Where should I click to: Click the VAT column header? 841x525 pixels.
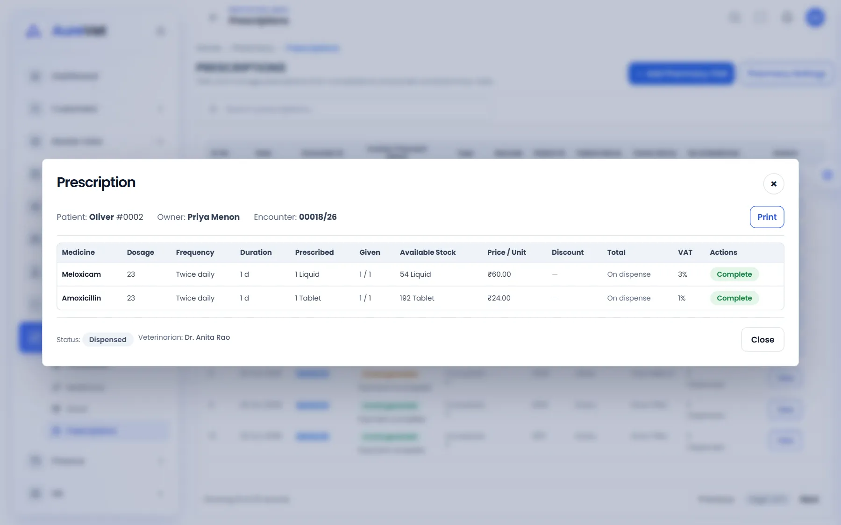(685, 252)
